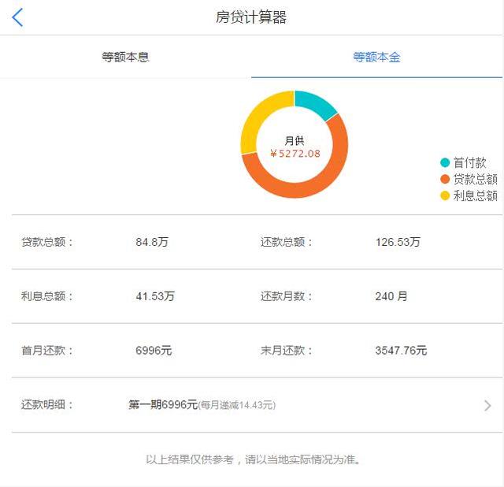This screenshot has width=504, height=487.
Task: Click the 41.53万 interest total value
Action: 155,296
